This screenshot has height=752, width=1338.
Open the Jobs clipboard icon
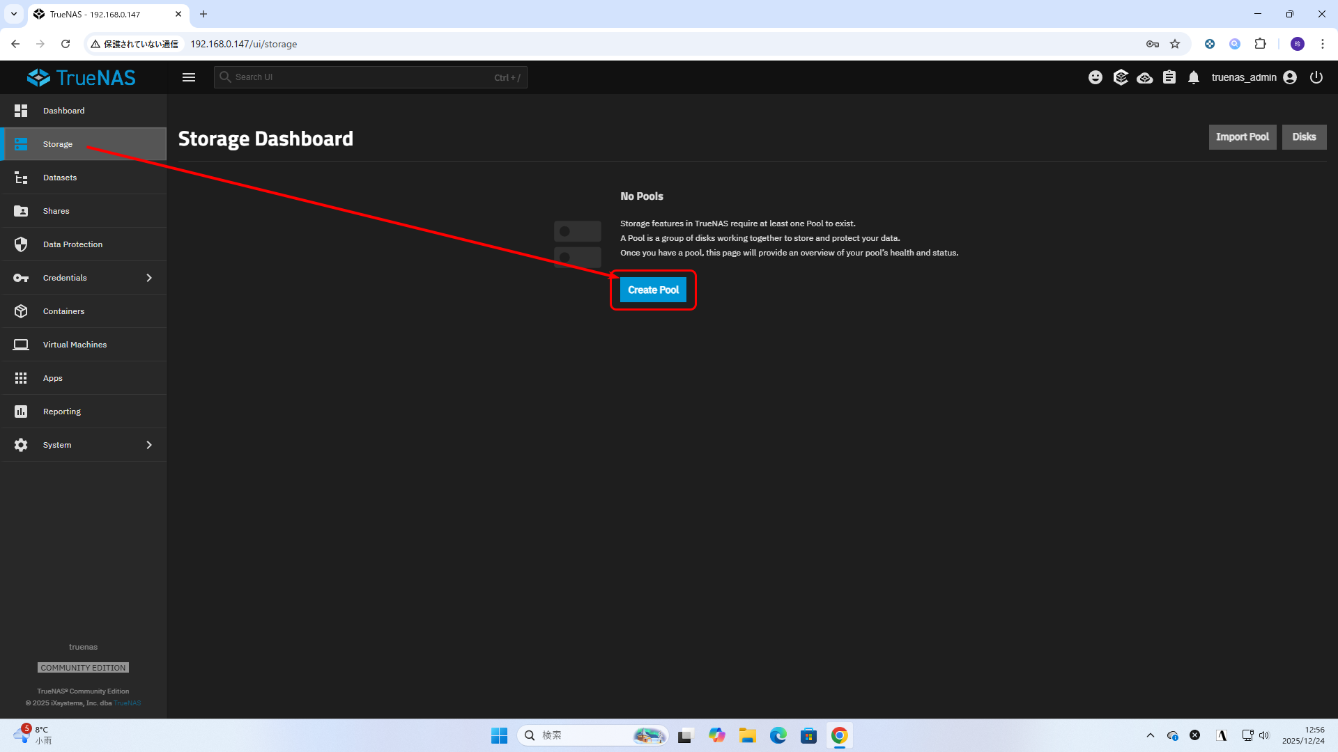pyautogui.click(x=1169, y=77)
